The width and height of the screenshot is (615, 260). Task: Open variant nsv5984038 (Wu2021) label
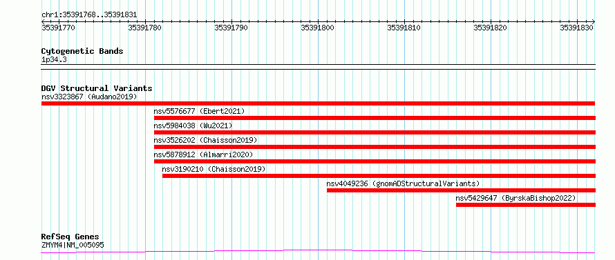point(193,126)
